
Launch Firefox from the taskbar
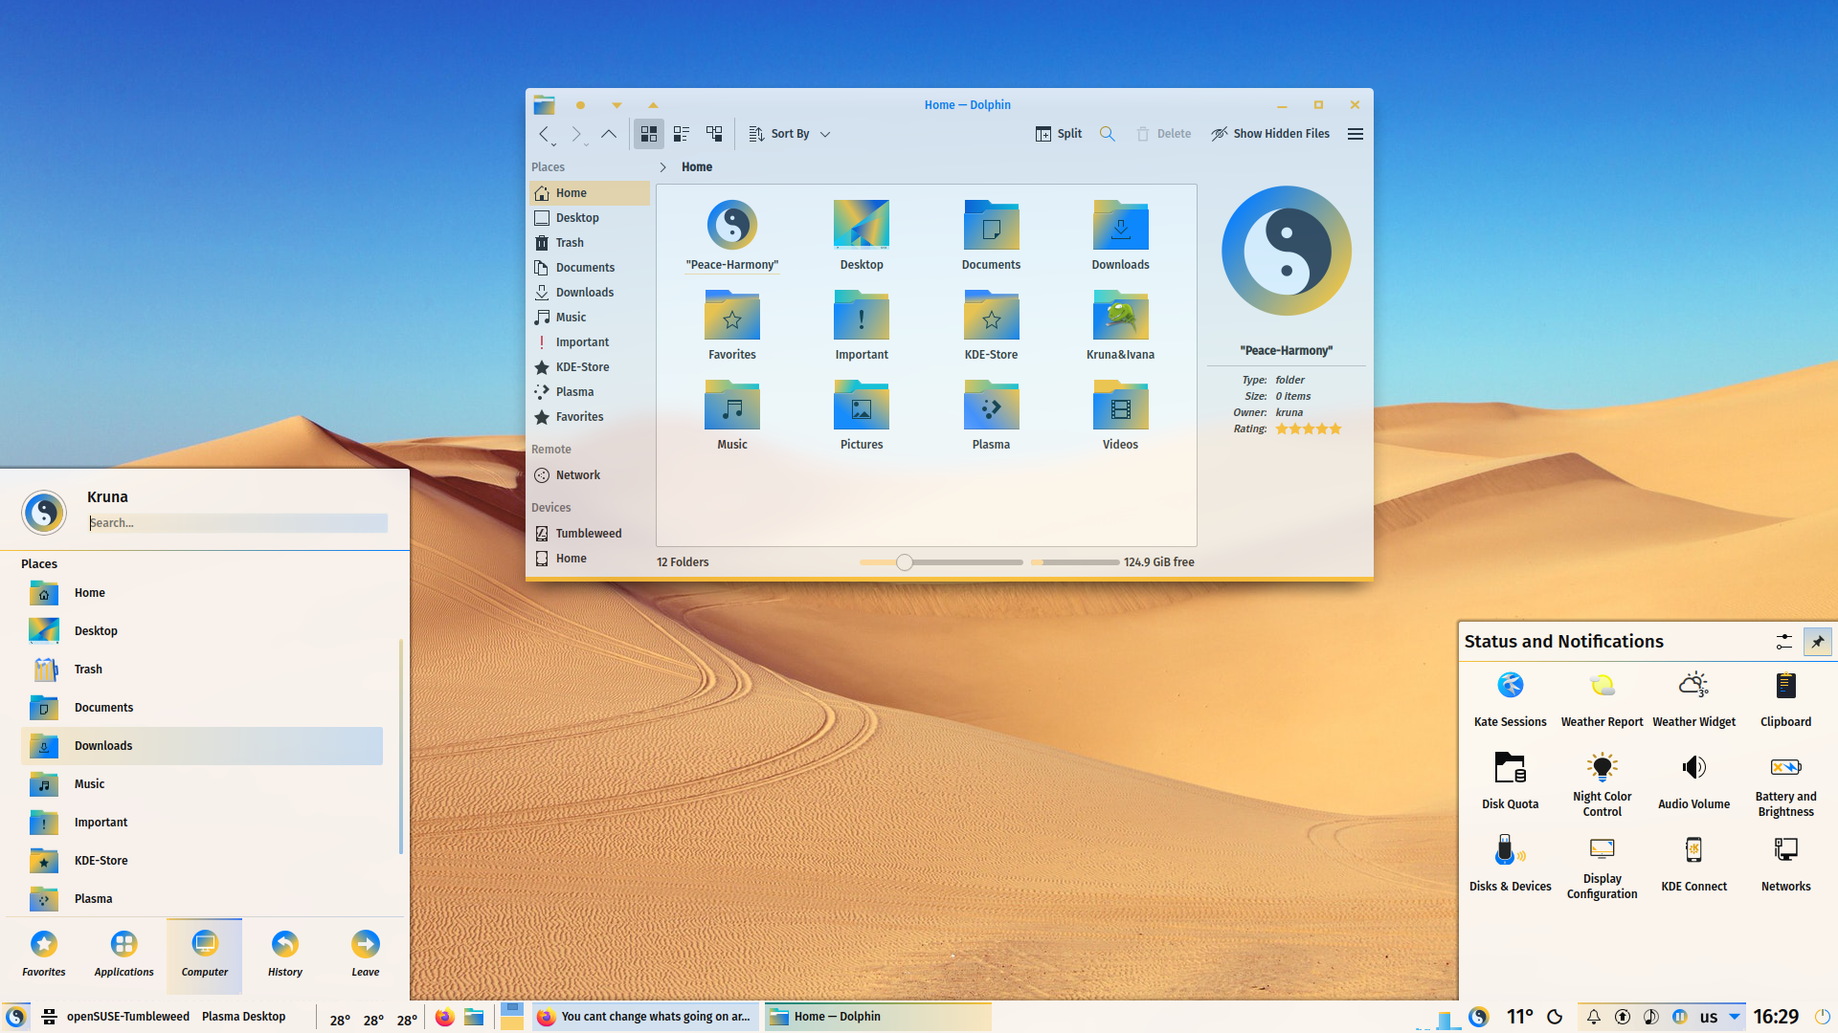444,1017
